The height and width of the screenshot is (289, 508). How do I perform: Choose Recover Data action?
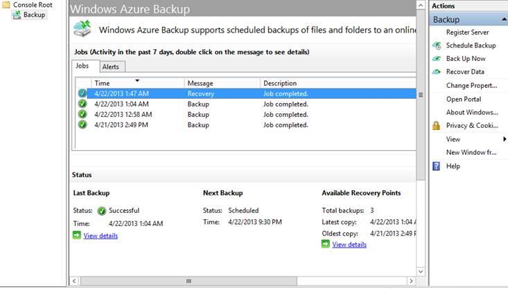coord(465,72)
